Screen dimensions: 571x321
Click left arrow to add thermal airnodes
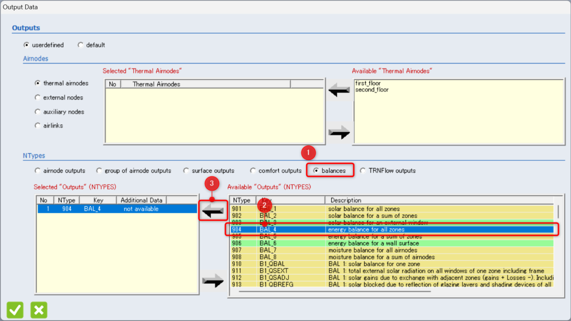[x=339, y=90]
